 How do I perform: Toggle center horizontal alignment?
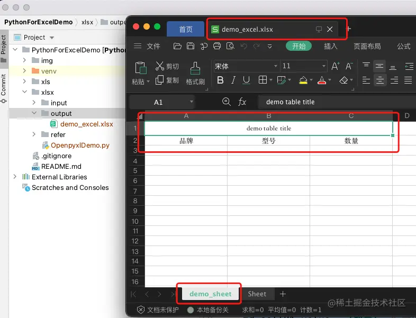click(380, 80)
